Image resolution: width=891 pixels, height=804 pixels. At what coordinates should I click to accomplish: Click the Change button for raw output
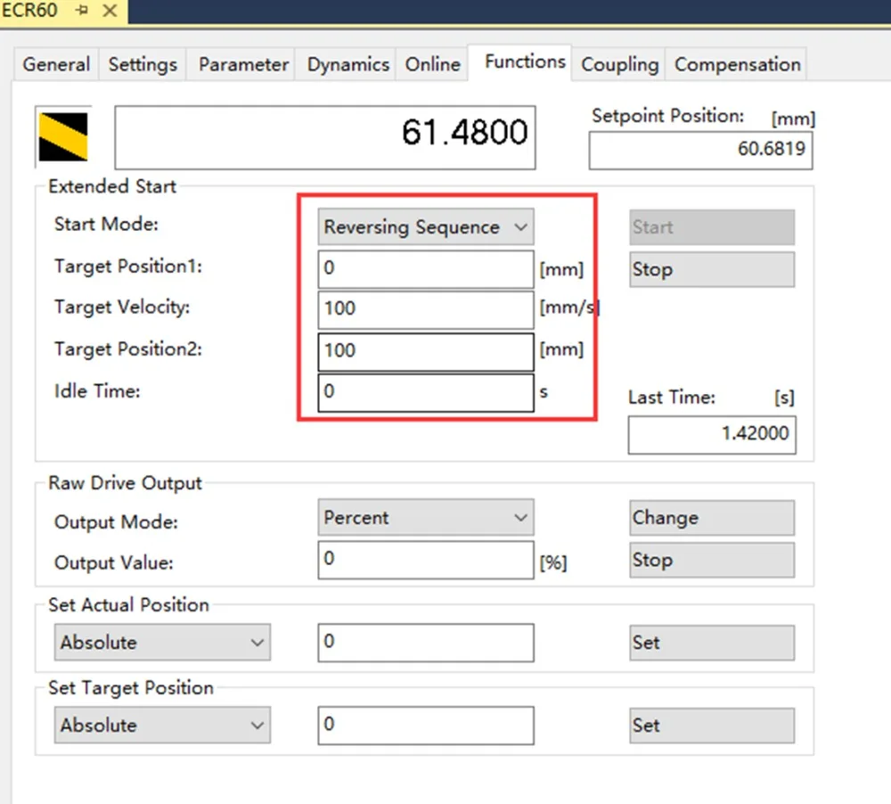[711, 517]
